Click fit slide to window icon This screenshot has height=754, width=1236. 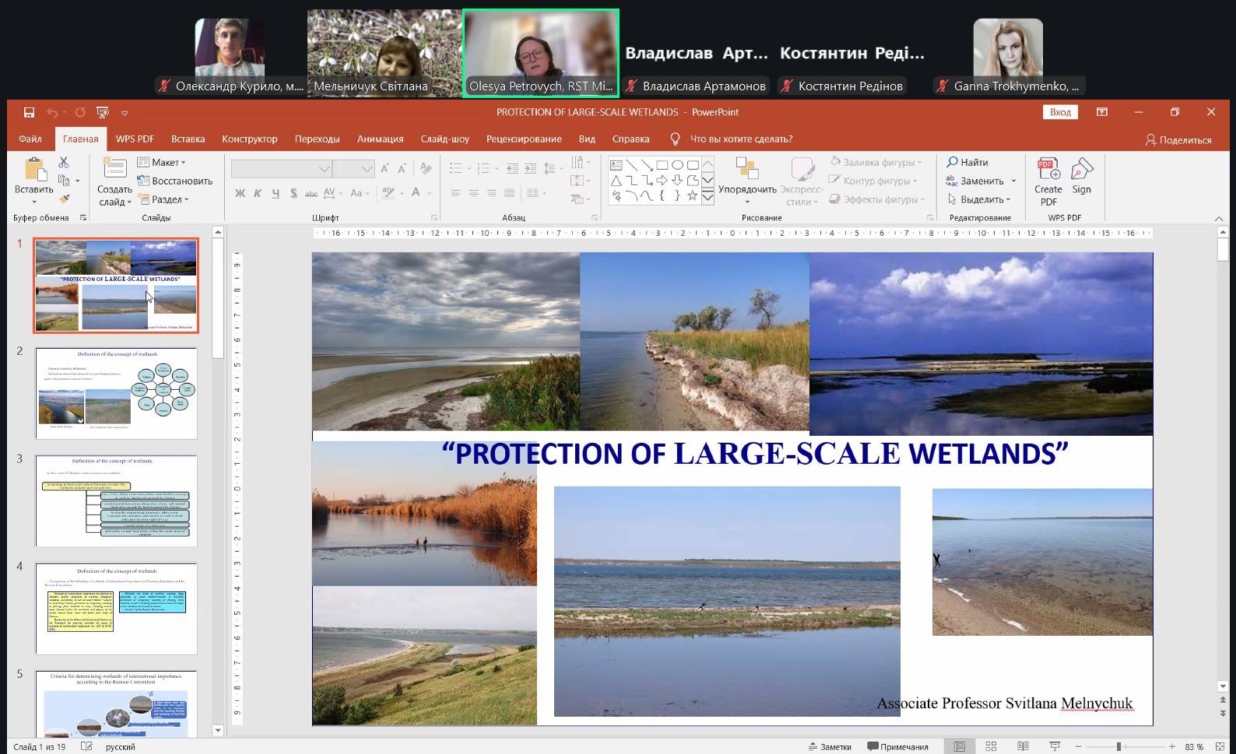(x=1221, y=747)
